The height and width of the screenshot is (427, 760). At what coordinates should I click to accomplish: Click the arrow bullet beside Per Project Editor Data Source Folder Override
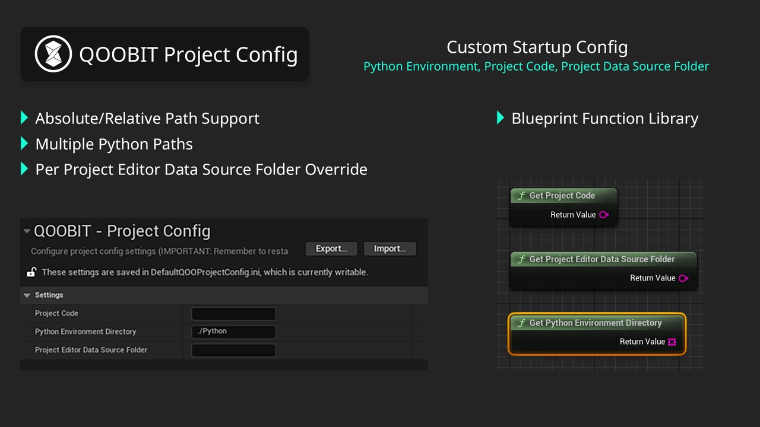(24, 168)
